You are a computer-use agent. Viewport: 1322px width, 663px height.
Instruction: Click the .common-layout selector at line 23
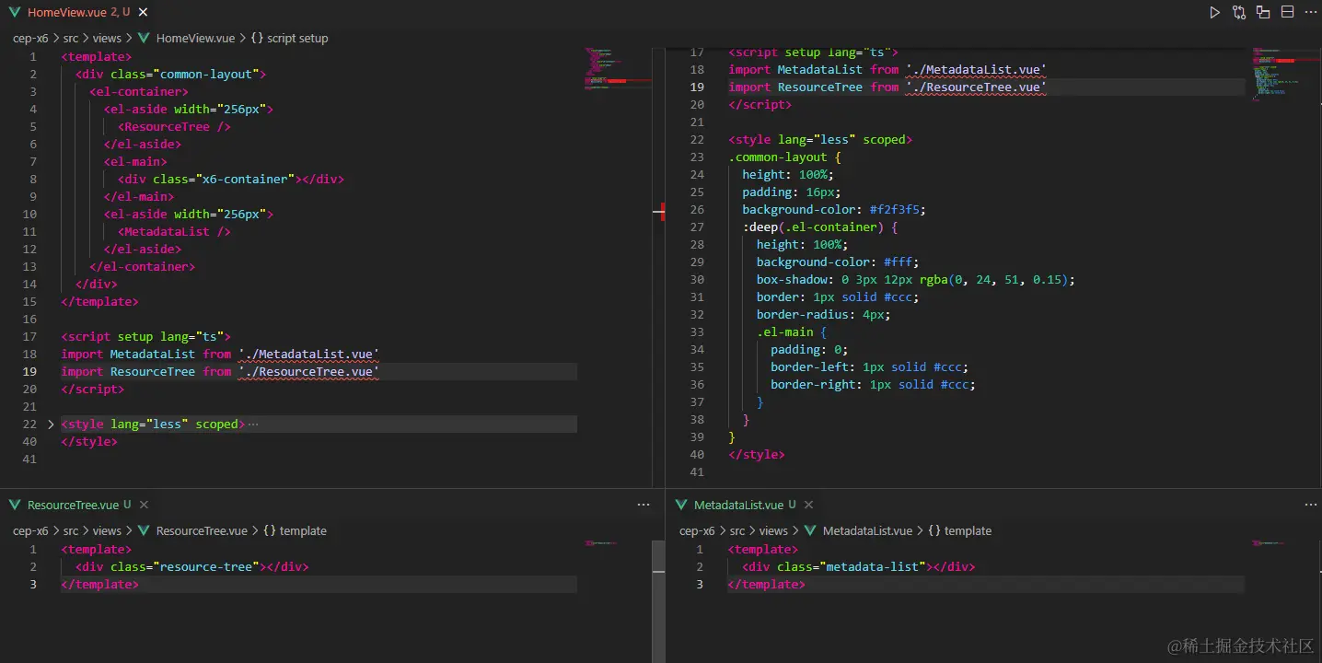[x=778, y=157]
